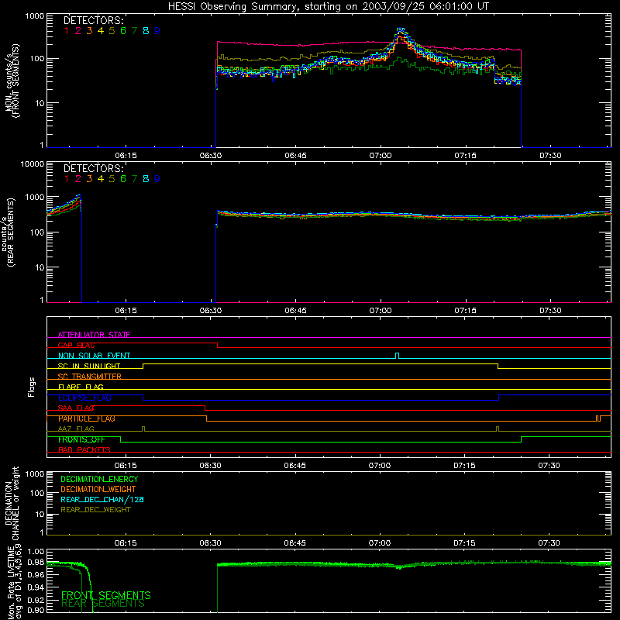
Task: Click DETECTORS: label in the rear segments panel
Action: pos(93,168)
